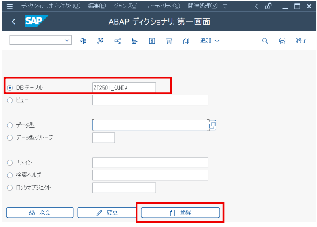The height and width of the screenshot is (227, 317).
Task: Open the 編集(E) menu
Action: point(97,6)
